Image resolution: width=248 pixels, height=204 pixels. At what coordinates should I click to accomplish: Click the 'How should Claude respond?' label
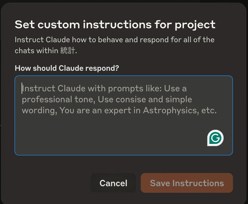click(67, 68)
